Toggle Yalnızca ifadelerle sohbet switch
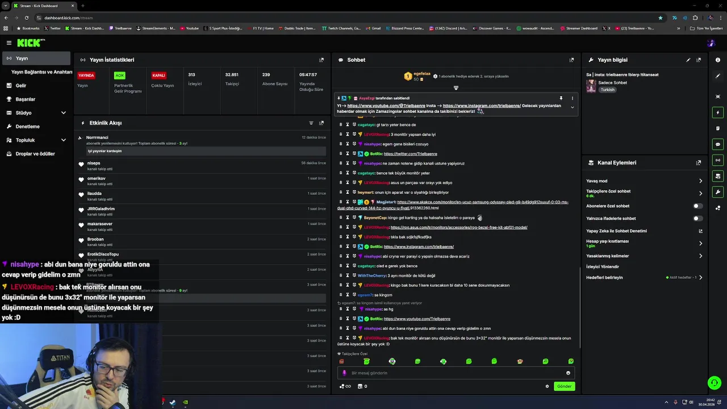727x409 pixels. pos(697,218)
